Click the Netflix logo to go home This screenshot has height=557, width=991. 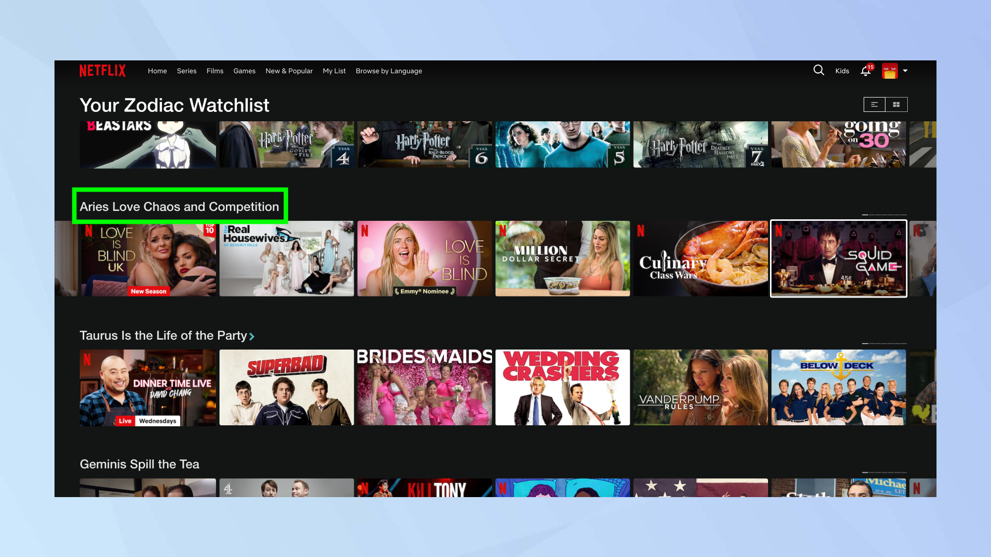pos(103,70)
